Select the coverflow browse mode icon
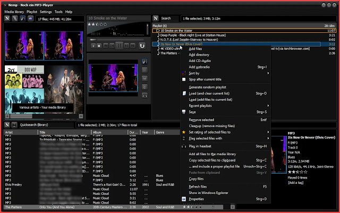 22,19
